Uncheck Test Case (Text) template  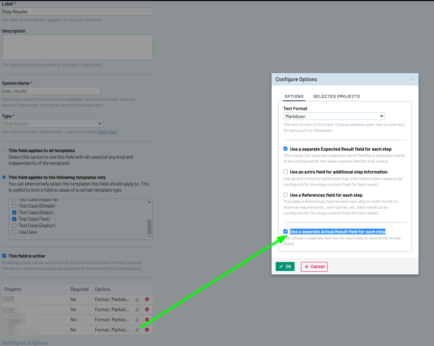pos(14,219)
